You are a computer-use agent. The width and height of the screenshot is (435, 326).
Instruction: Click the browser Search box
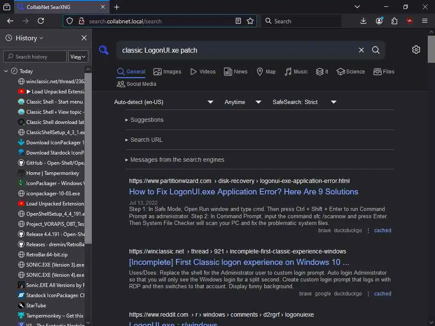tap(302, 21)
